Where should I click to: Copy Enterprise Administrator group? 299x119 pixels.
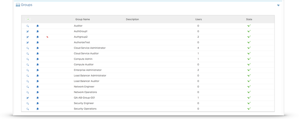tap(38, 70)
